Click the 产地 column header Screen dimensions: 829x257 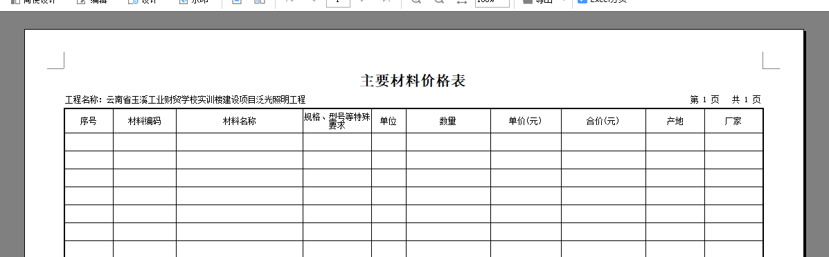(x=675, y=121)
